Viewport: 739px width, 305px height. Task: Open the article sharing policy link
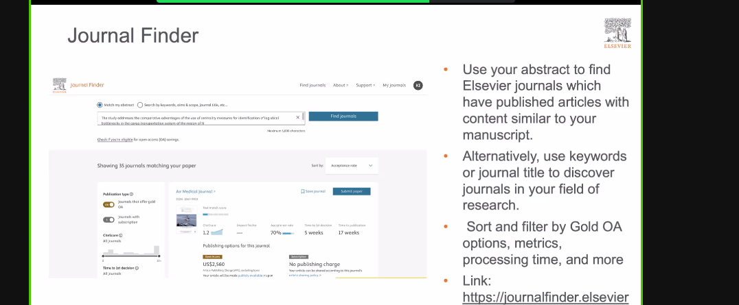coord(304,276)
